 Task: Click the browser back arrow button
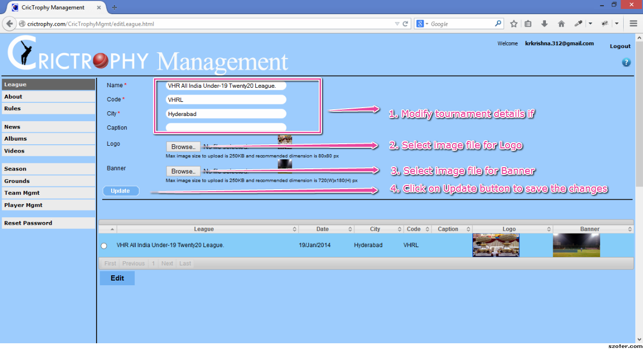9,24
